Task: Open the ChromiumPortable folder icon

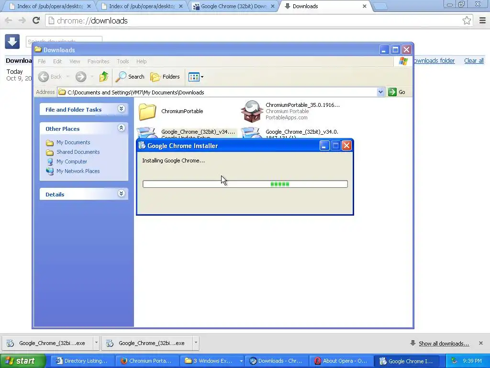Action: pos(147,112)
